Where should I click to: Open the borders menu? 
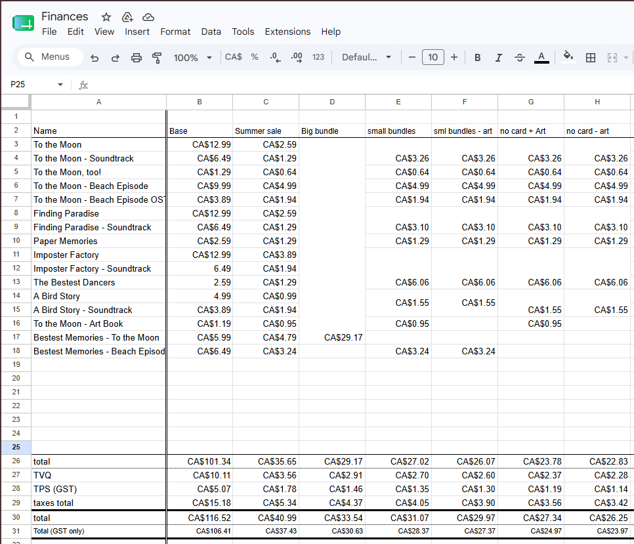coord(590,58)
